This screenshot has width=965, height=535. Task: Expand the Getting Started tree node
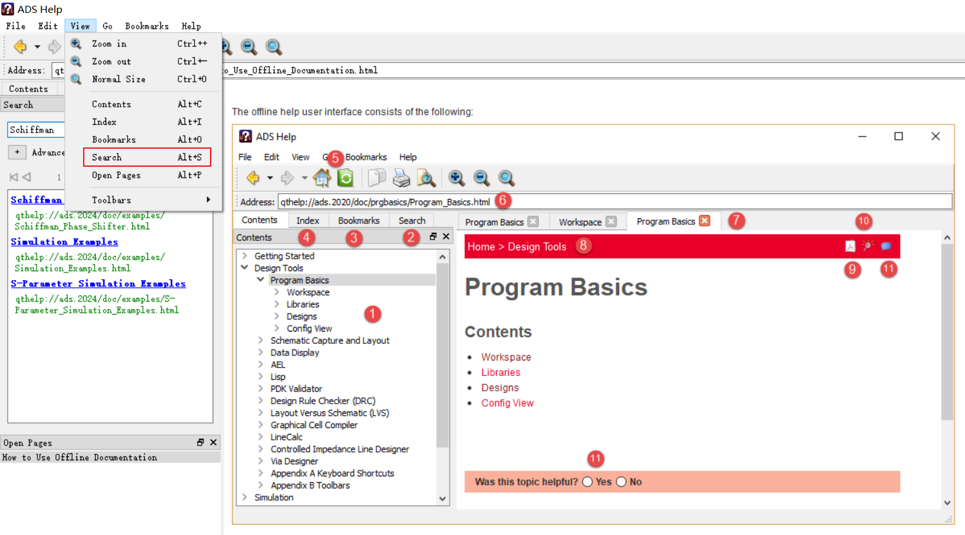pyautogui.click(x=245, y=256)
